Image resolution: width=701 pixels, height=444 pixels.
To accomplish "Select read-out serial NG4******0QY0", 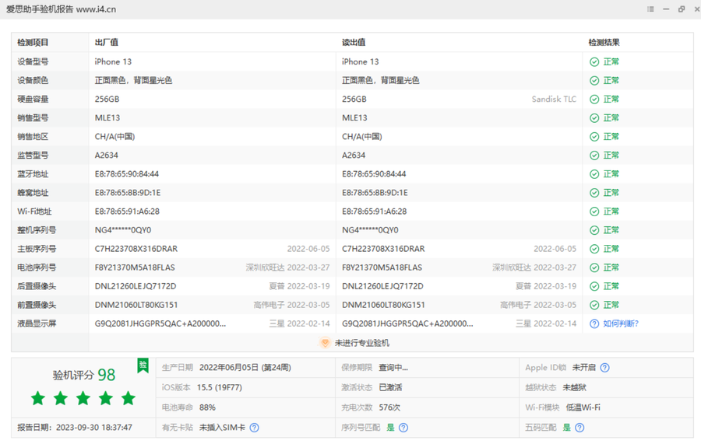I will [x=370, y=230].
